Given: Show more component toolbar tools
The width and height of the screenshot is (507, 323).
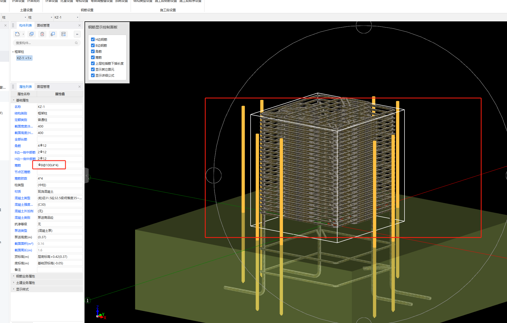Looking at the screenshot, I should click(77, 34).
